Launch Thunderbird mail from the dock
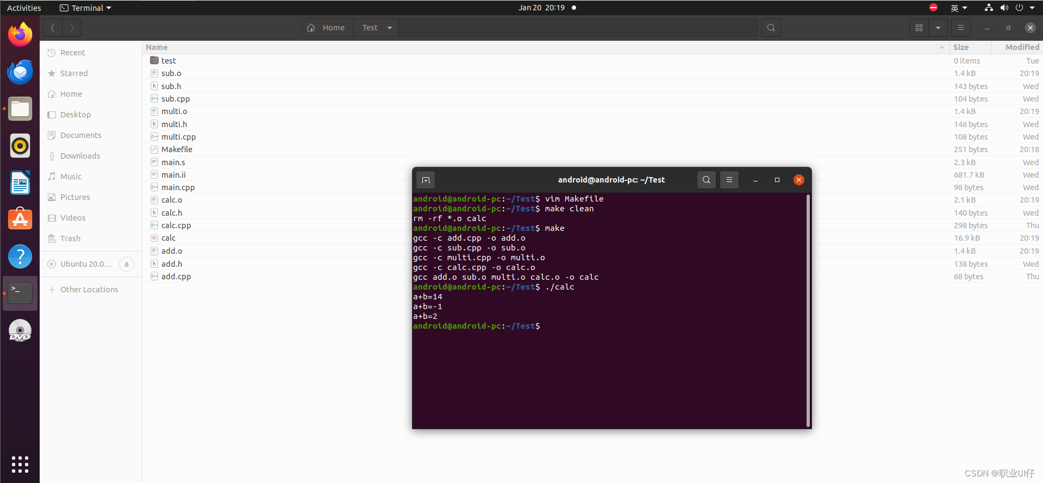 pyautogui.click(x=20, y=72)
